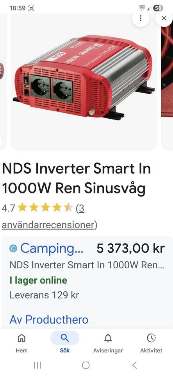Show the next product image on right
This screenshot has height=376, width=173.
point(167,81)
